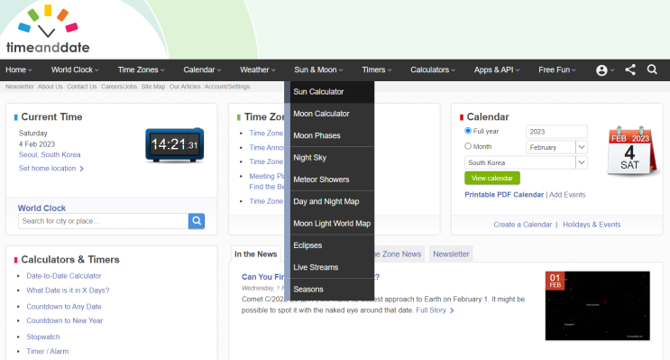670x360 pixels.
Task: Collapse the Sun & Moon menu
Action: click(318, 69)
